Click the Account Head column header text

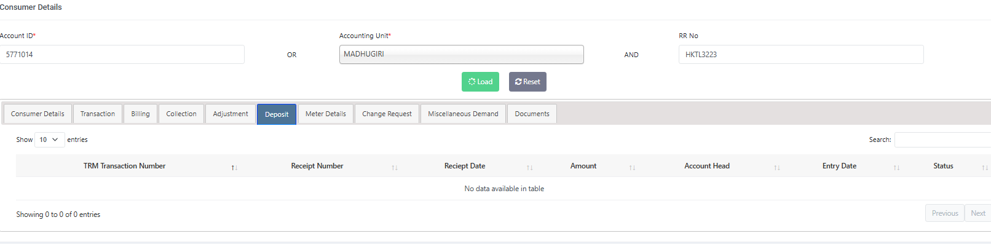707,166
